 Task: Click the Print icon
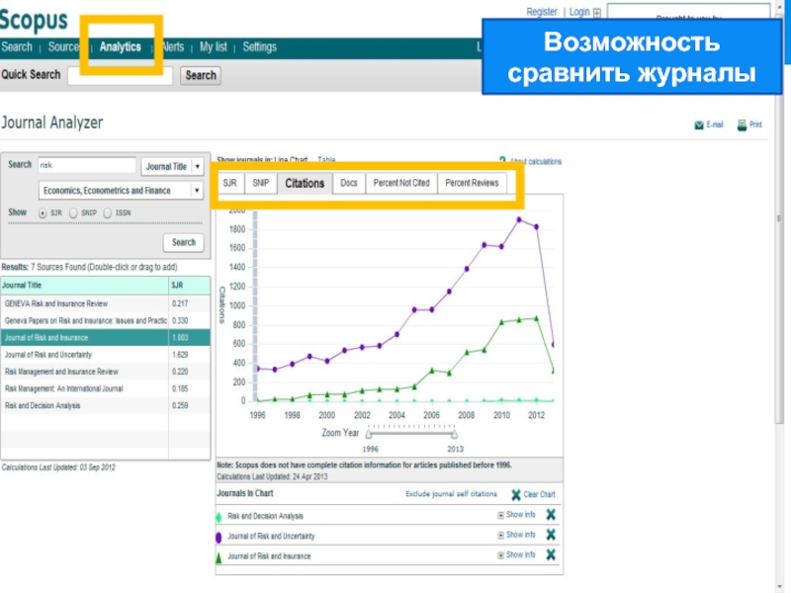pos(742,126)
